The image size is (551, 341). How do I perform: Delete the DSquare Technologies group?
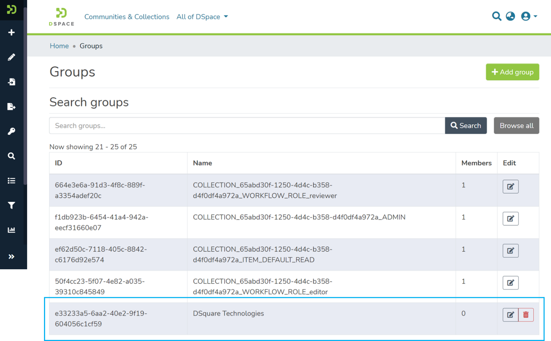tap(526, 315)
